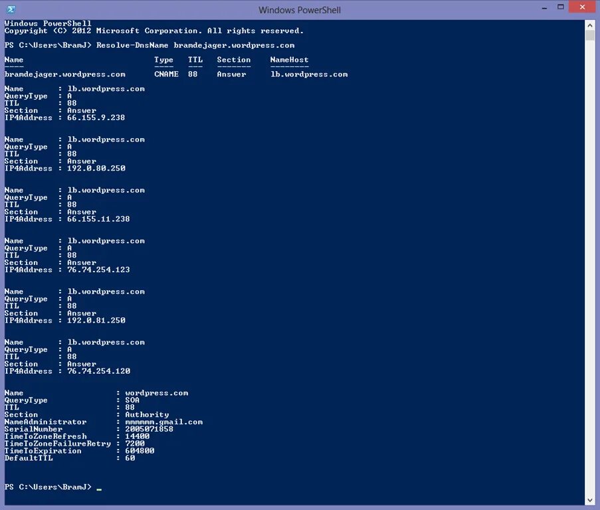Click the Resolve-DnsName command text
The width and height of the screenshot is (600, 510).
pyautogui.click(x=132, y=45)
